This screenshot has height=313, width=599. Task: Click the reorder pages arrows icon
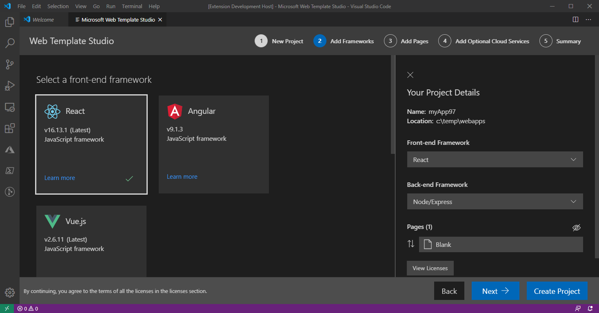pos(411,244)
